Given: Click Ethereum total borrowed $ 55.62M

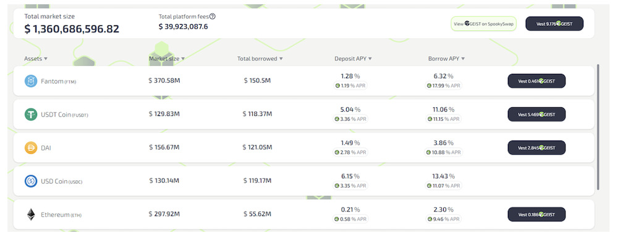Looking at the screenshot, I should click(257, 214).
